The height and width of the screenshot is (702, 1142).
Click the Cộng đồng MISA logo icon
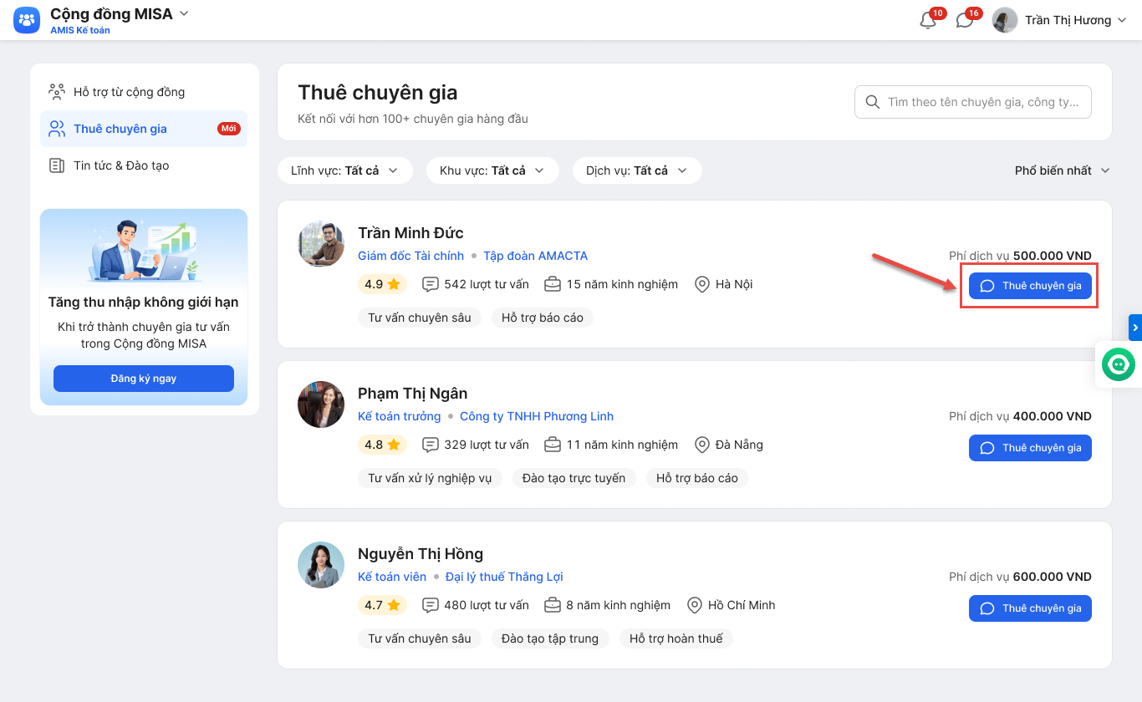point(27,20)
